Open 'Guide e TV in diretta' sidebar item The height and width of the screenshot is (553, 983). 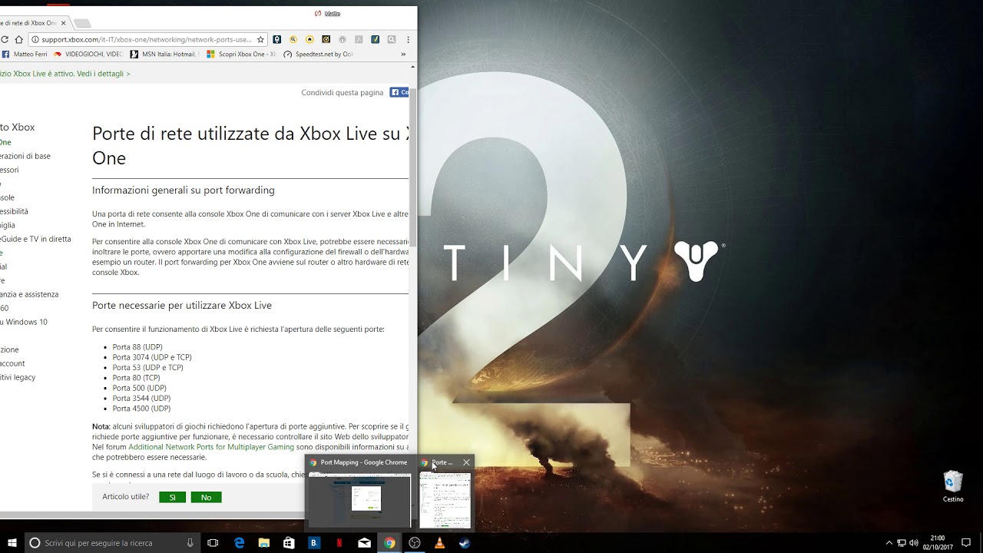pos(35,239)
